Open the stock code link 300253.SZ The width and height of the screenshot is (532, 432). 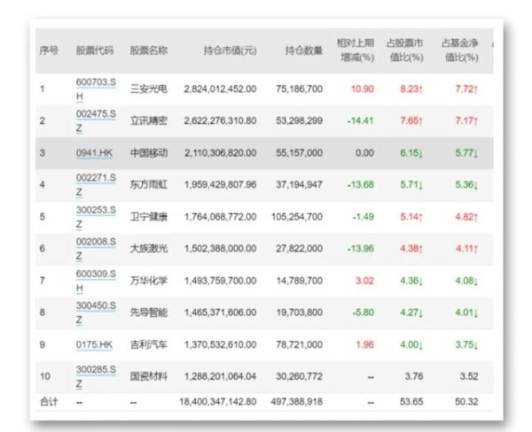[x=96, y=217]
